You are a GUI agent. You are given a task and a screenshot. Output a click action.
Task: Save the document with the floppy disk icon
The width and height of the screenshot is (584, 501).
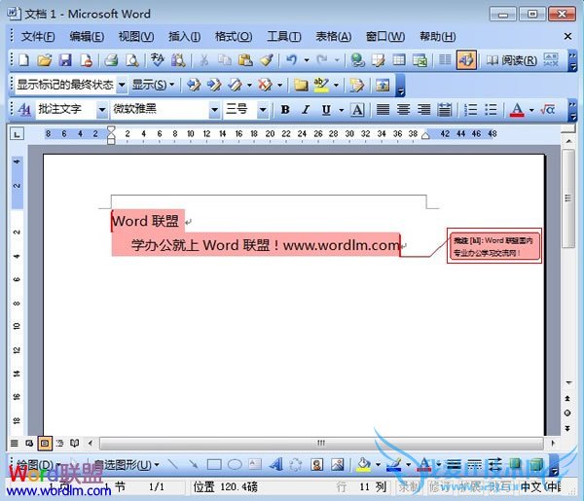pyautogui.click(x=65, y=59)
